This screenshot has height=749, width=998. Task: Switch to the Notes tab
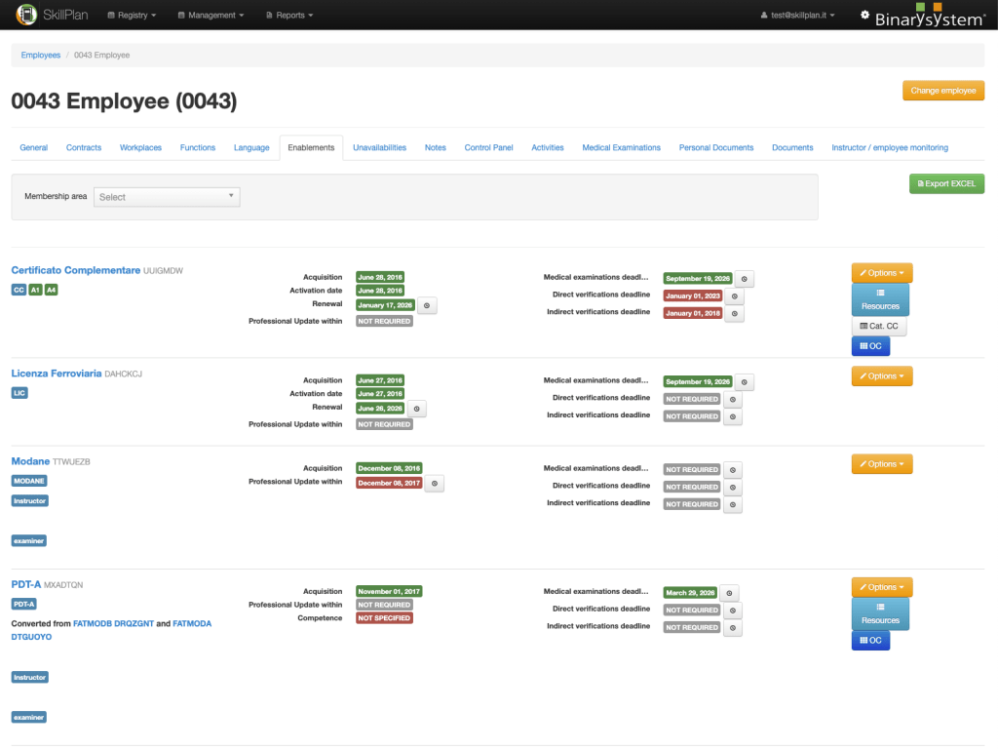436,148
